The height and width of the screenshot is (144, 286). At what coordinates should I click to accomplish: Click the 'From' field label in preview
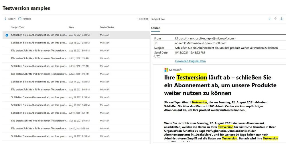pyautogui.click(x=157, y=38)
